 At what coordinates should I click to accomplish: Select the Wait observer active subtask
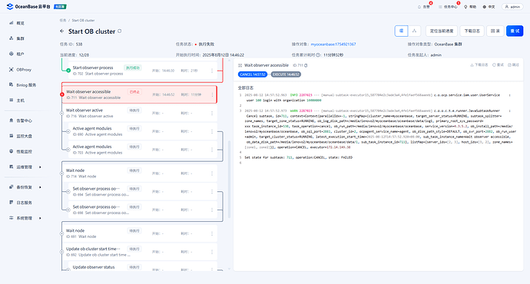[139, 113]
